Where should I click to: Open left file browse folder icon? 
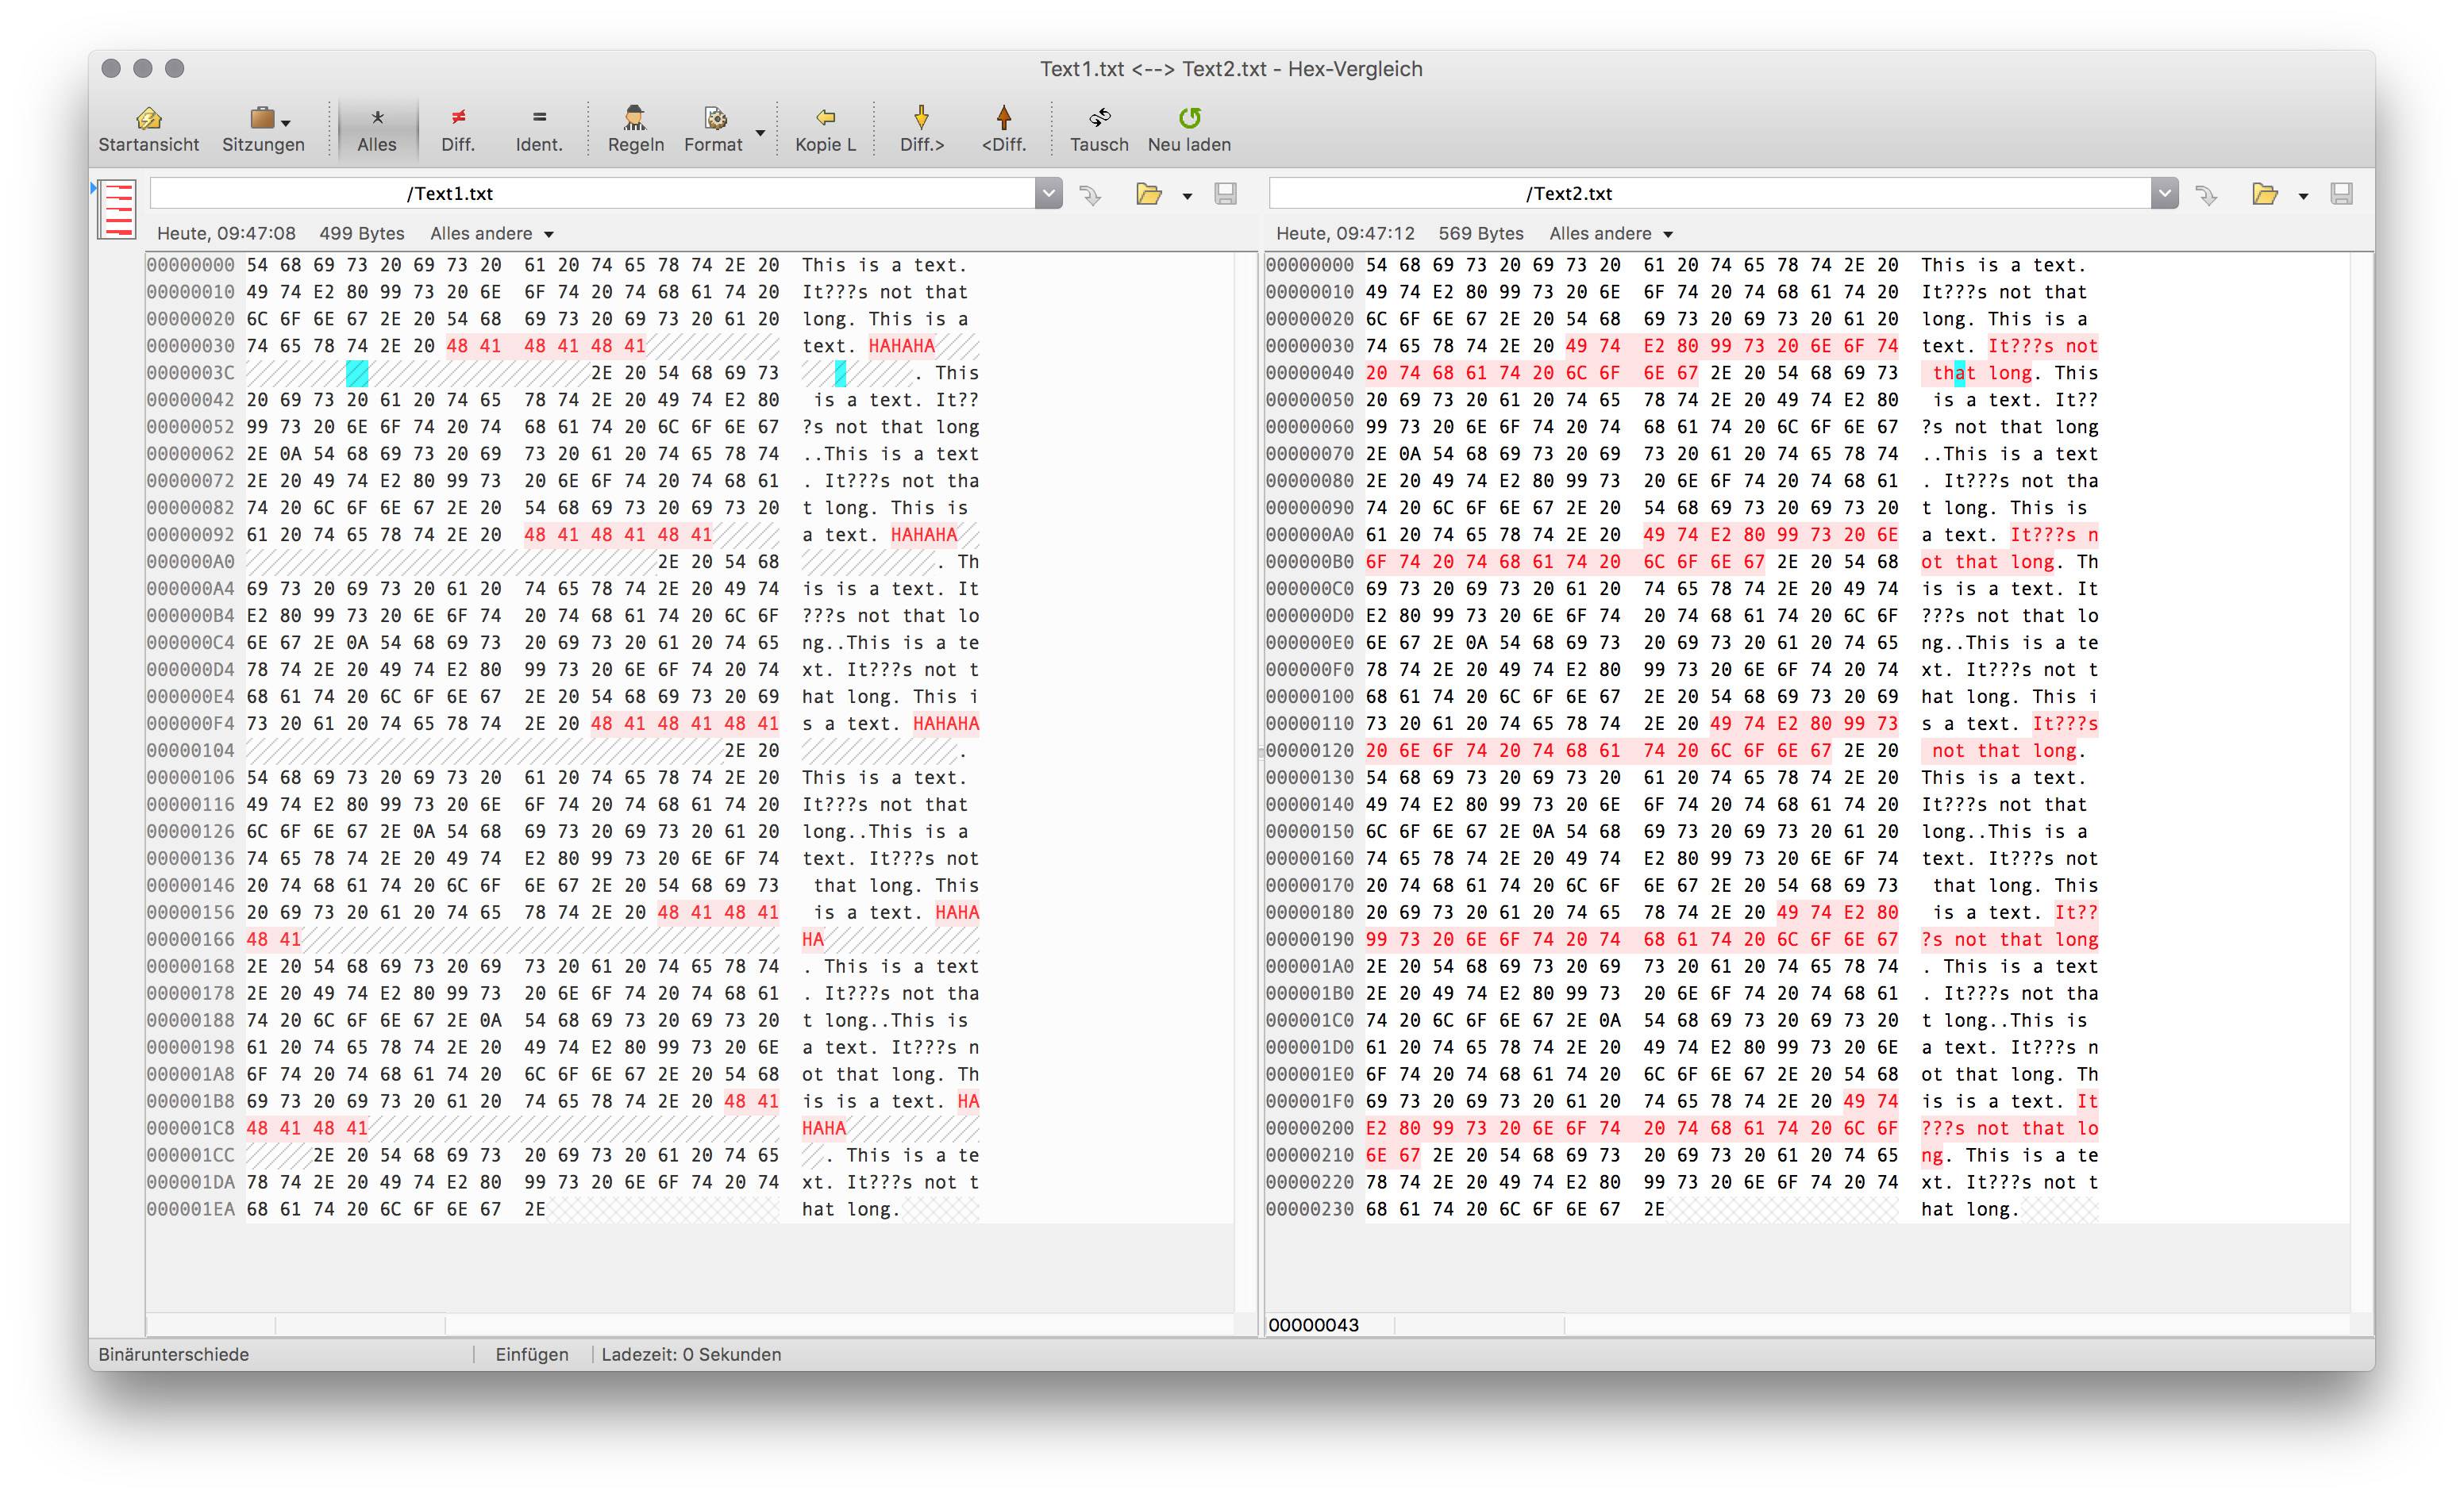point(1149,194)
